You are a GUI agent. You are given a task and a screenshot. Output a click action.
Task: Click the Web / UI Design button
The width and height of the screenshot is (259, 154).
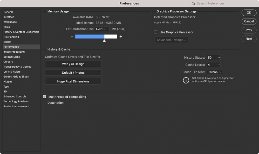coord(73,64)
